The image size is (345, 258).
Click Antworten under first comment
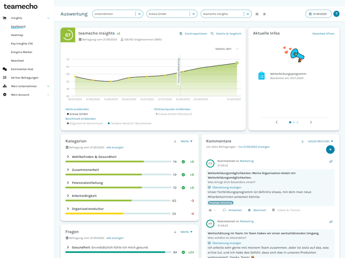[235, 210]
